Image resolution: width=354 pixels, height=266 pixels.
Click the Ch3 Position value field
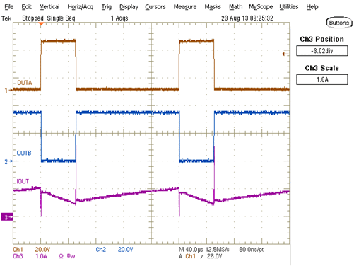pyautogui.click(x=322, y=51)
